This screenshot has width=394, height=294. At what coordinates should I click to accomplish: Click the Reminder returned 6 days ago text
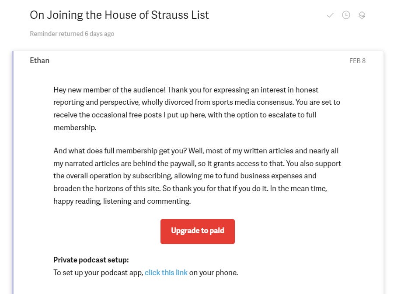(x=72, y=34)
